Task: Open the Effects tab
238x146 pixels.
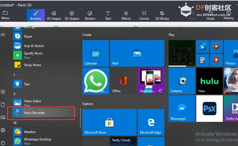Action: (126, 15)
